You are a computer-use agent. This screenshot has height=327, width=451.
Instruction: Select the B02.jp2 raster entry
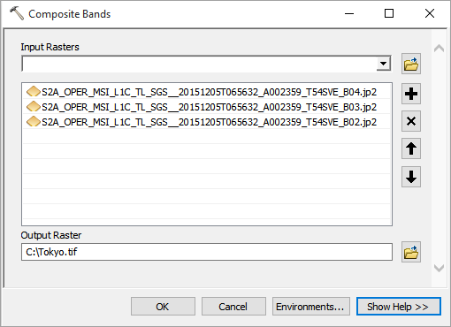pos(207,122)
